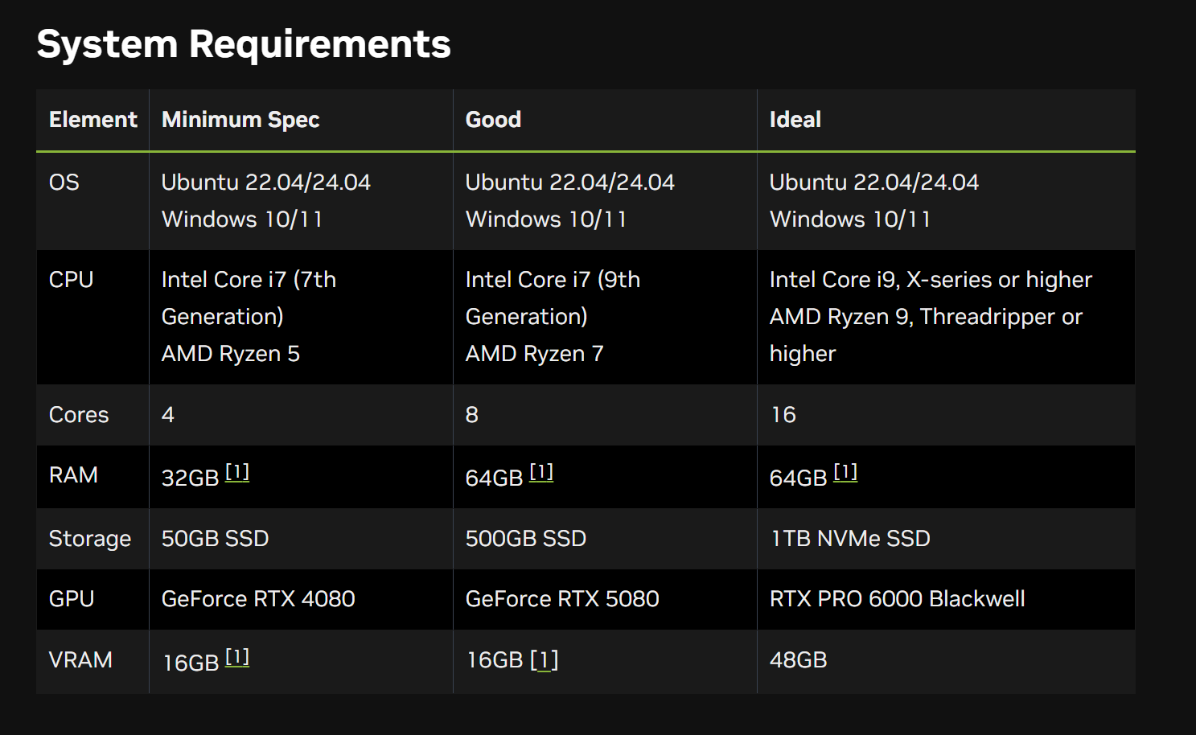Click the RTX PRO 6000 Blackwell cell

click(897, 599)
